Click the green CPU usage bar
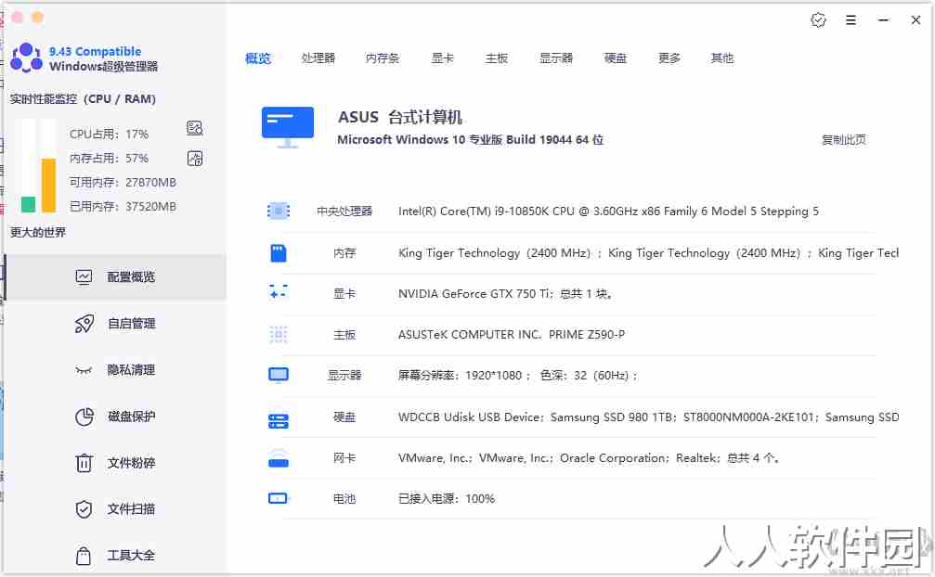This screenshot has height=577, width=935. pos(28,204)
